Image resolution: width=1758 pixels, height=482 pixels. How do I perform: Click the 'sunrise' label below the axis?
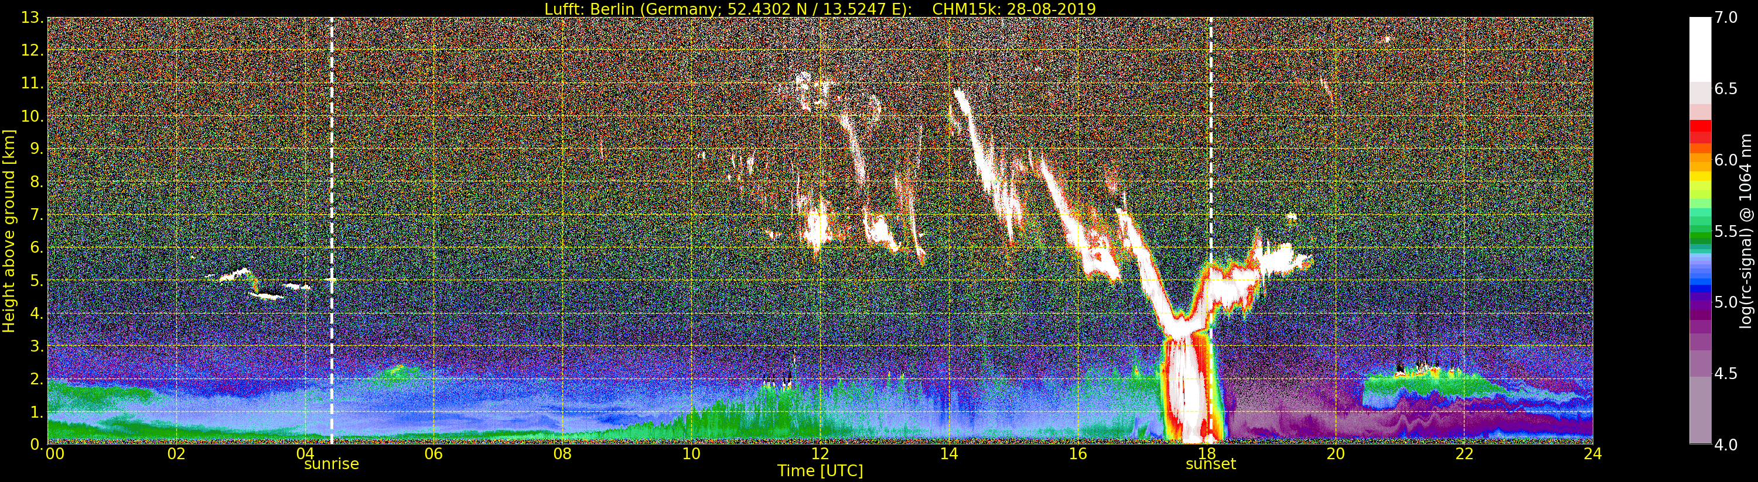click(x=331, y=464)
